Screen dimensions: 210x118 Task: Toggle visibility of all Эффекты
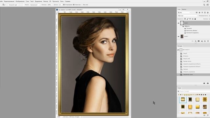tap(183, 26)
